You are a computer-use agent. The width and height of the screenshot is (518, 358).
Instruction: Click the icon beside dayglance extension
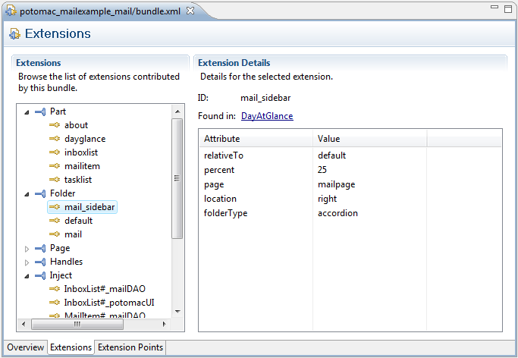(55, 139)
